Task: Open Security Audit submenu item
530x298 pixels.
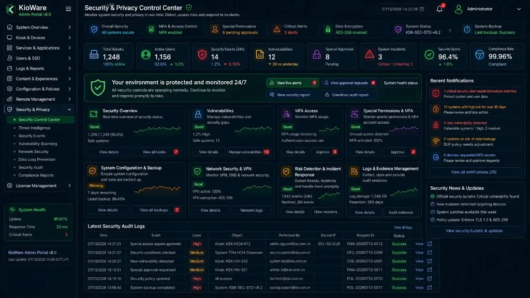Action: coord(31,167)
